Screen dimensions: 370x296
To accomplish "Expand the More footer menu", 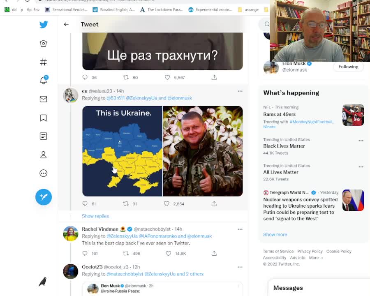I will click(316, 258).
